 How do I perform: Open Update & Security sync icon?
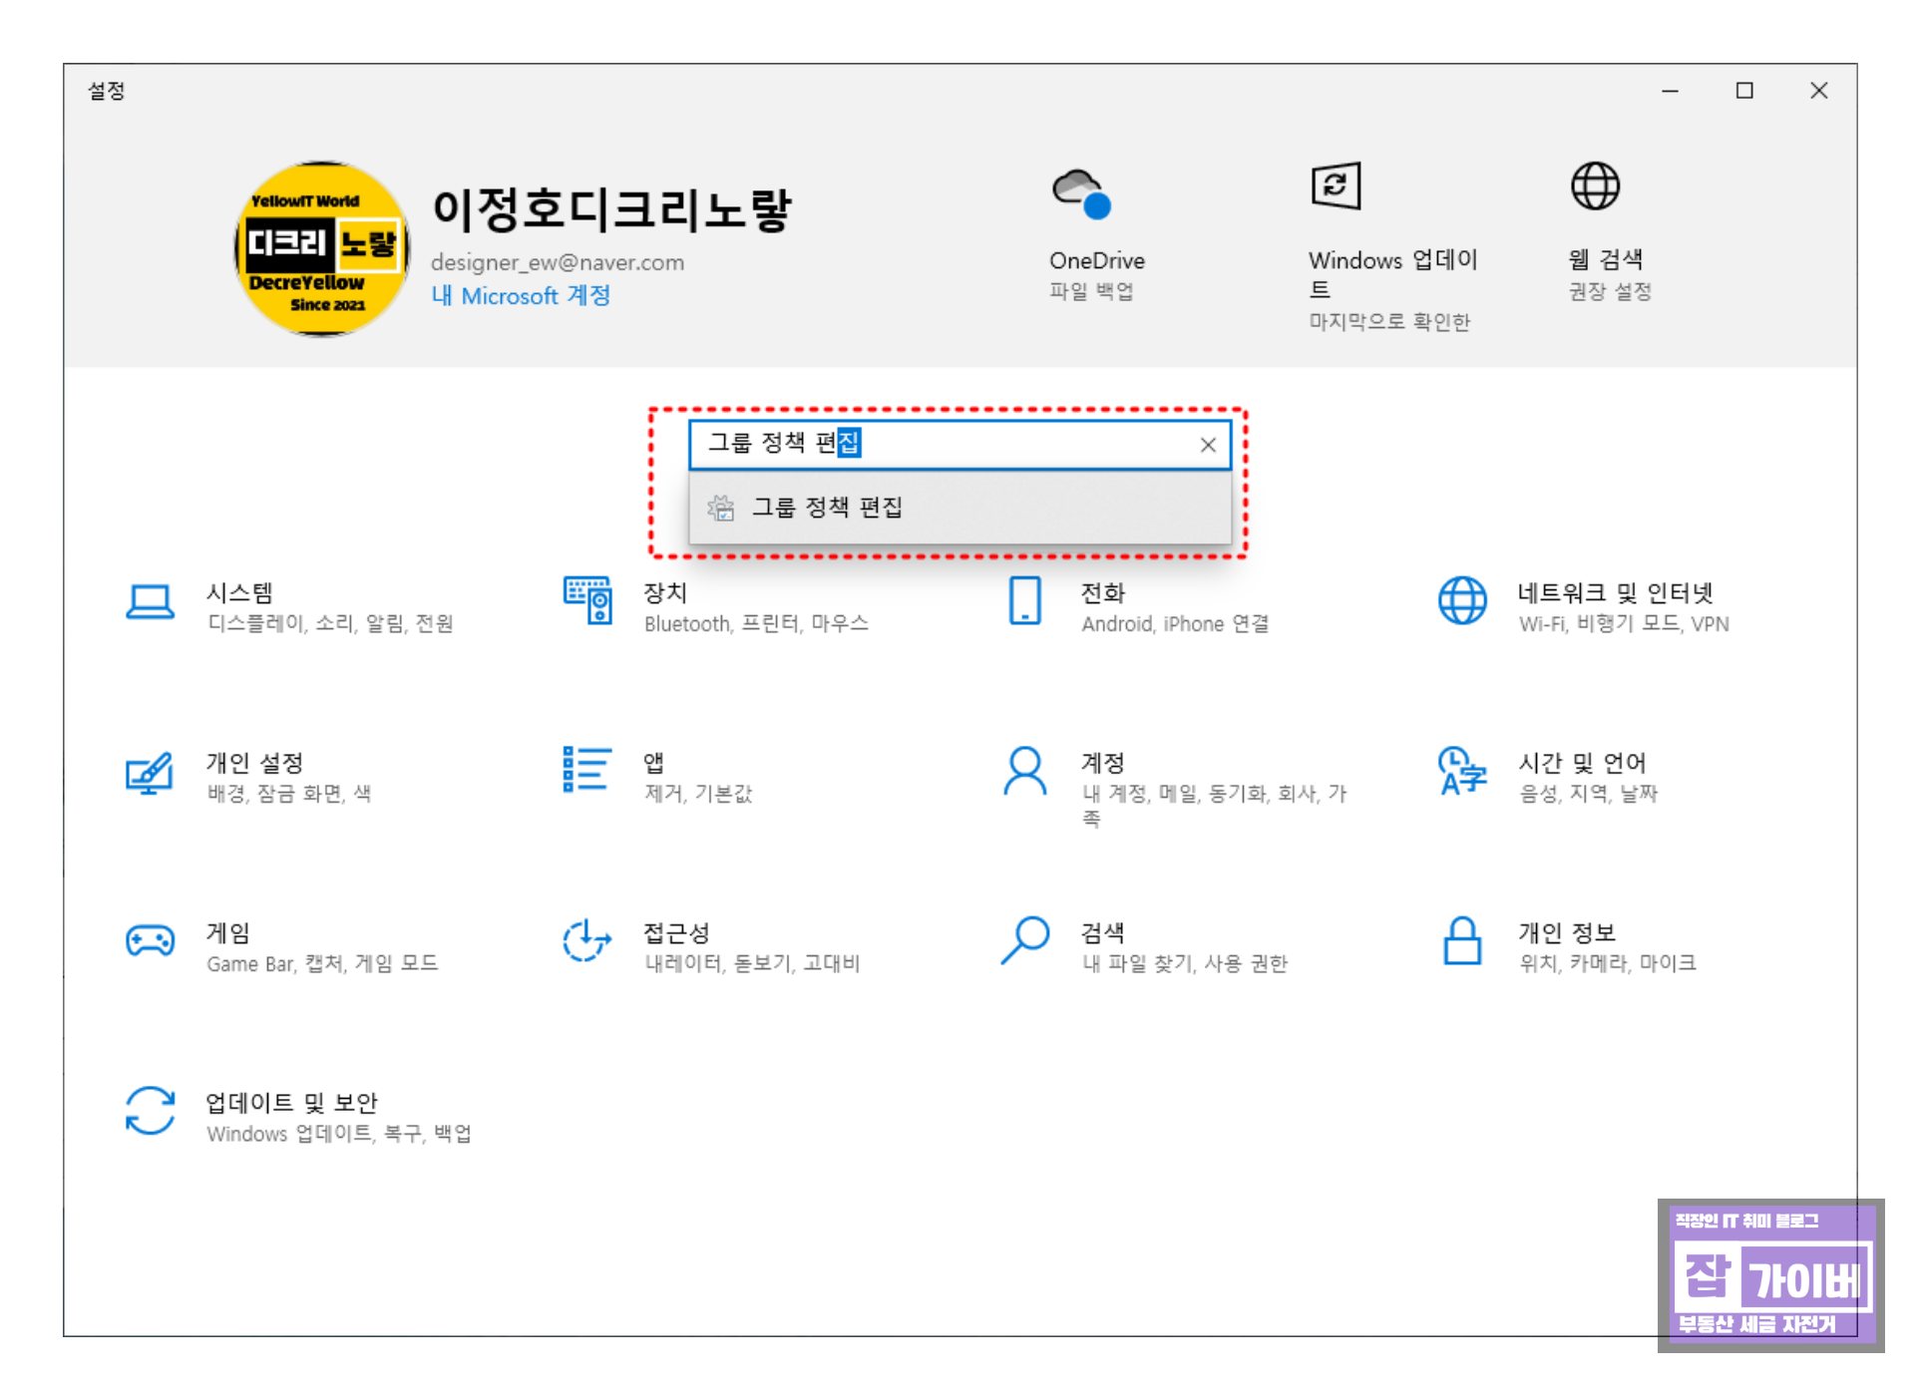tap(150, 1111)
